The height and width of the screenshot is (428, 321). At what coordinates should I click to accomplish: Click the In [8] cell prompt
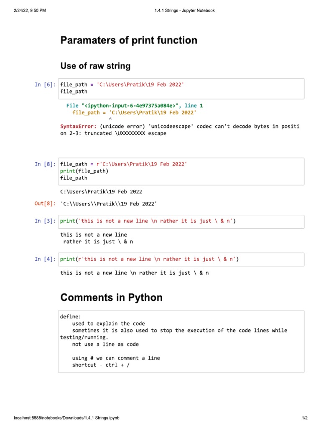tap(45, 164)
